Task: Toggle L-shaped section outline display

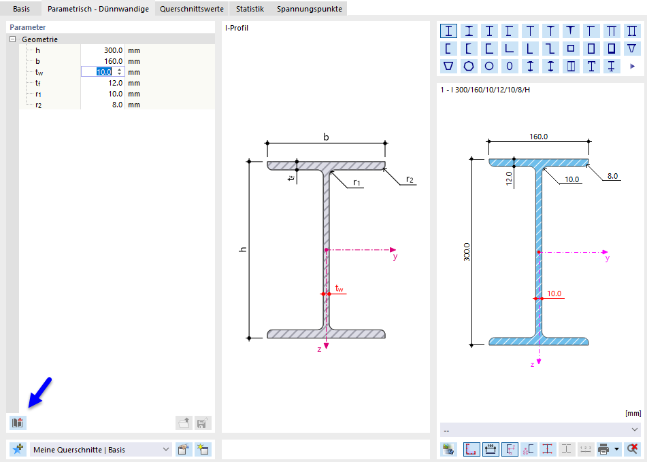Action: 471,449
